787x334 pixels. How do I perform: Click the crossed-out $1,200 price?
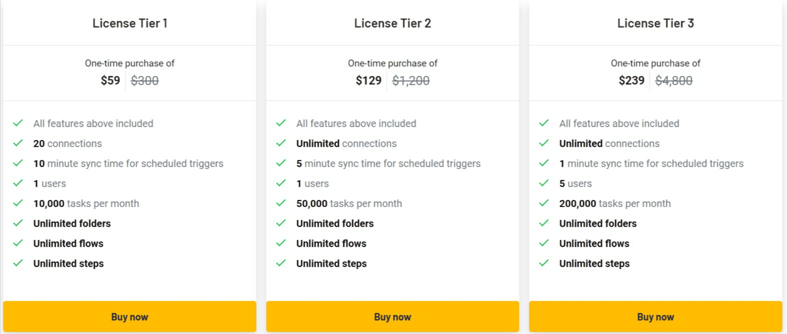pos(411,81)
